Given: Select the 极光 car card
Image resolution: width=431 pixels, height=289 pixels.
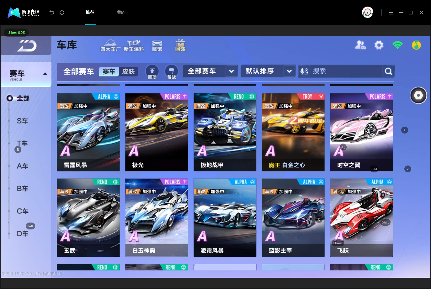Looking at the screenshot, I should pos(157,132).
